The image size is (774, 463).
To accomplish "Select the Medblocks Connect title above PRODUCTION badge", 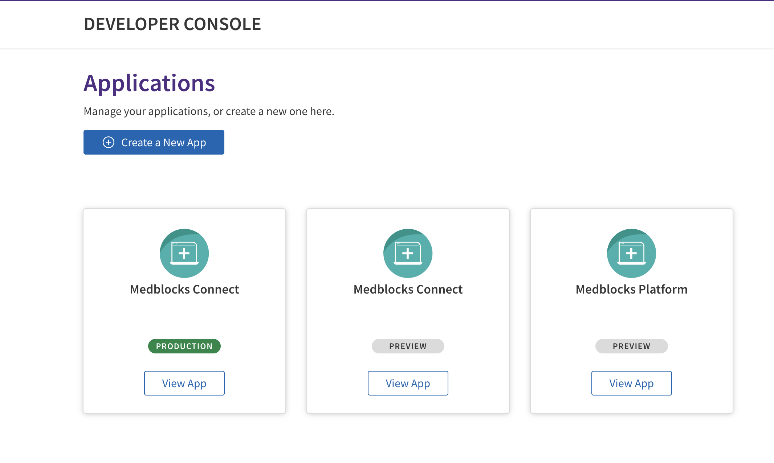I will click(x=184, y=289).
